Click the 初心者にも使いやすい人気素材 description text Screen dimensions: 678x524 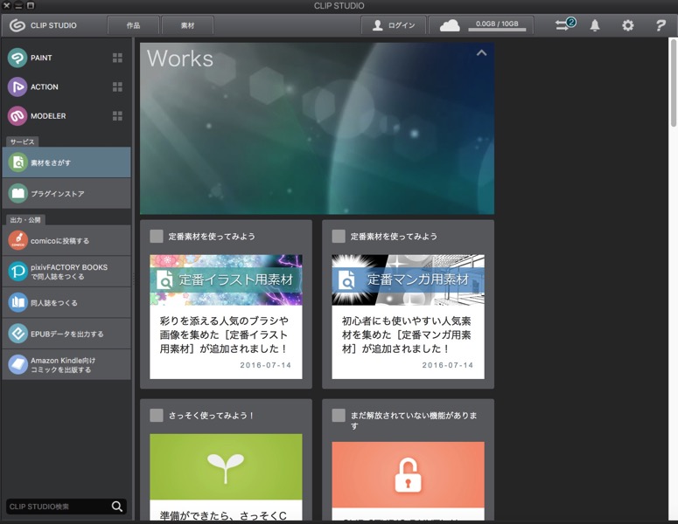(407, 334)
